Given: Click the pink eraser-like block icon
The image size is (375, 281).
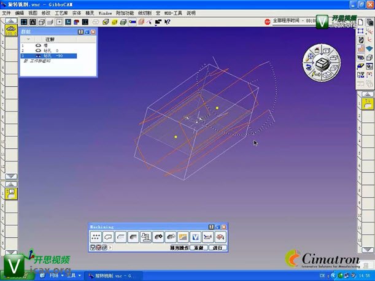Looking at the screenshot, I should [x=141, y=22].
